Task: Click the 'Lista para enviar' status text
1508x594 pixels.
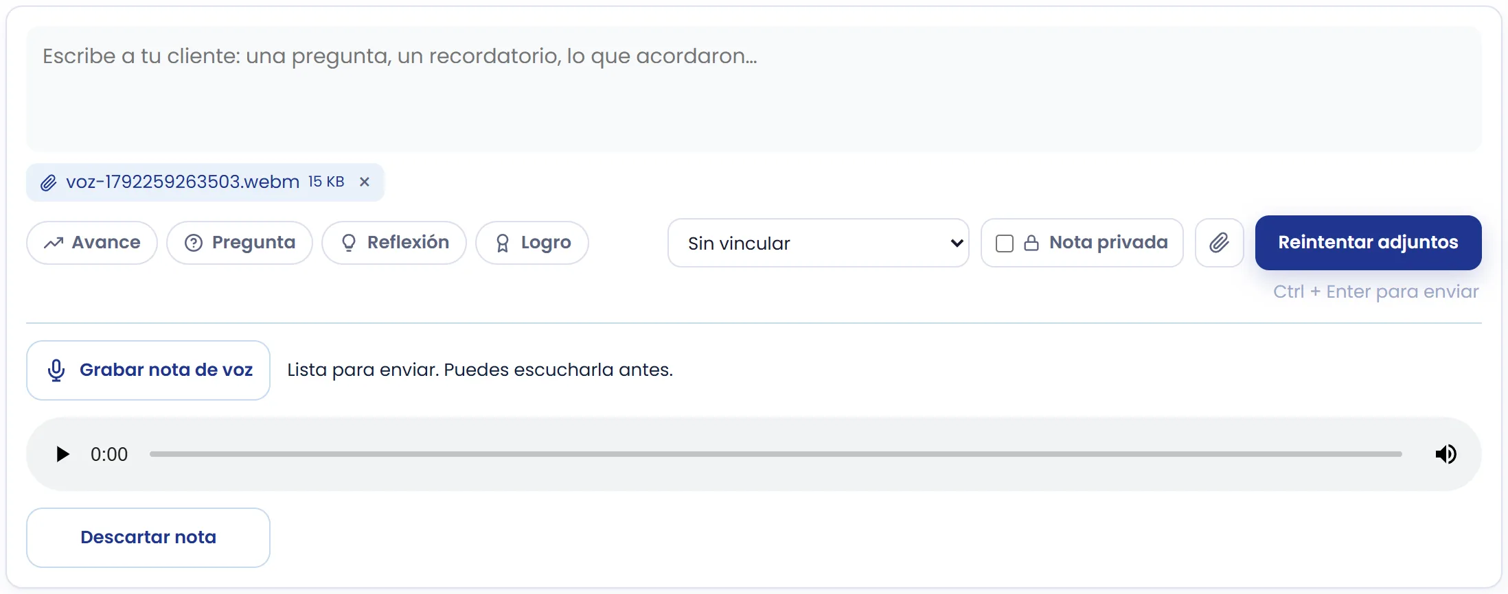Action: pos(480,370)
